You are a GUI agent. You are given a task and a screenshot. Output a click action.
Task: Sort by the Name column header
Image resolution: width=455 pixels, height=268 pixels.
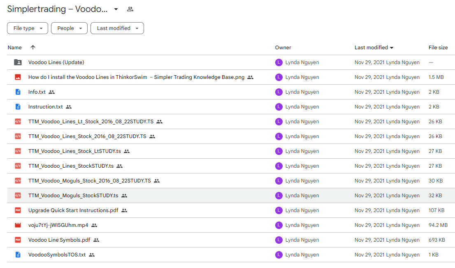[x=14, y=48]
